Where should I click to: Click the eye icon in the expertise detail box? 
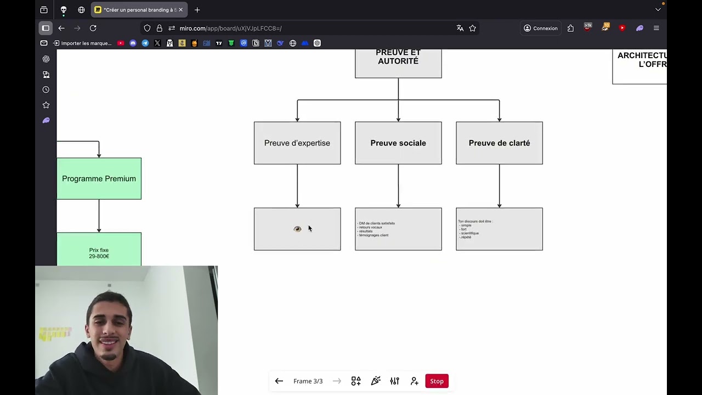click(x=297, y=229)
